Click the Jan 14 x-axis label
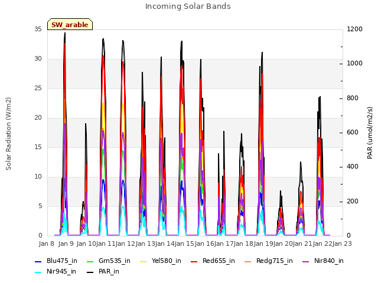378x283 pixels. (x=165, y=243)
